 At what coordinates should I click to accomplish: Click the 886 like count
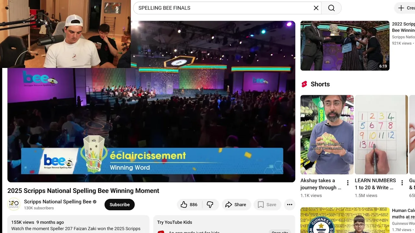[194, 205]
